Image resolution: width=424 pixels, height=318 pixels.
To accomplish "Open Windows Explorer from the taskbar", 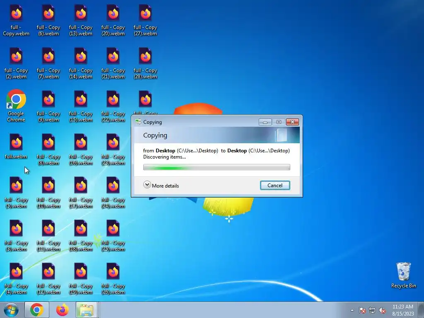I will pos(87,310).
